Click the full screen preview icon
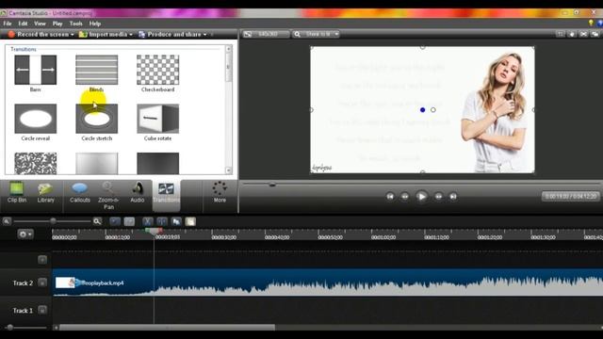The height and width of the screenshot is (339, 603). pos(583,34)
